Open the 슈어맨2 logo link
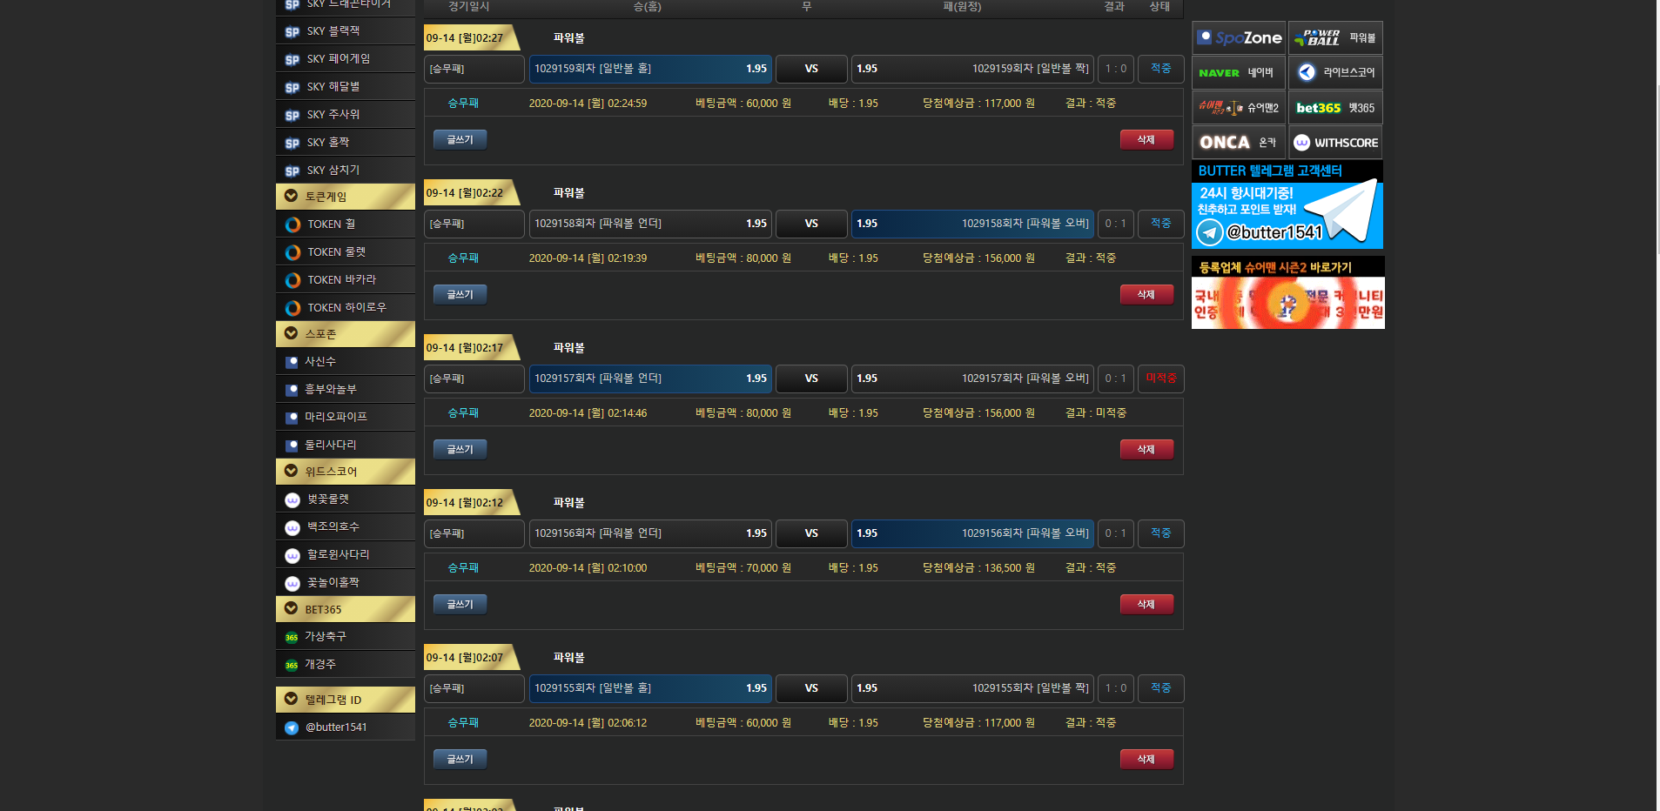This screenshot has width=1660, height=811. click(1239, 108)
